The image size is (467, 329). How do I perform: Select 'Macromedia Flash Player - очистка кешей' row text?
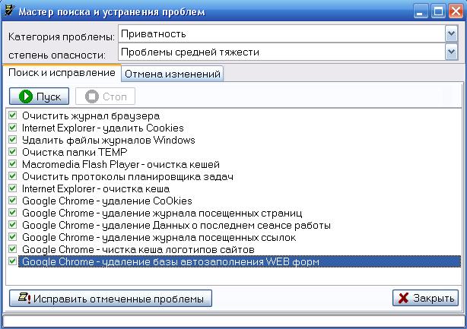coord(121,164)
